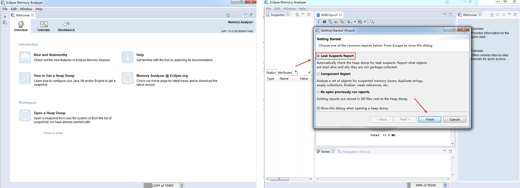The height and width of the screenshot is (188, 520).
Task: Select Re-open previously run reports option
Action: [x=318, y=92]
